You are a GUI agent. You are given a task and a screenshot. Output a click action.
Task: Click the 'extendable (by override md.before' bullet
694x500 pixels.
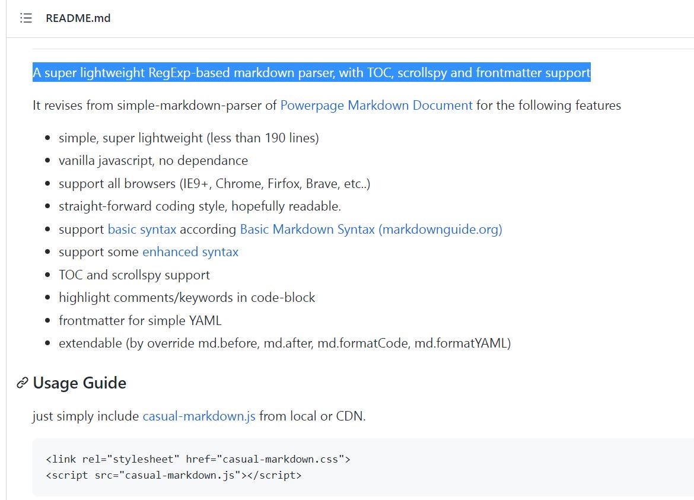(285, 343)
